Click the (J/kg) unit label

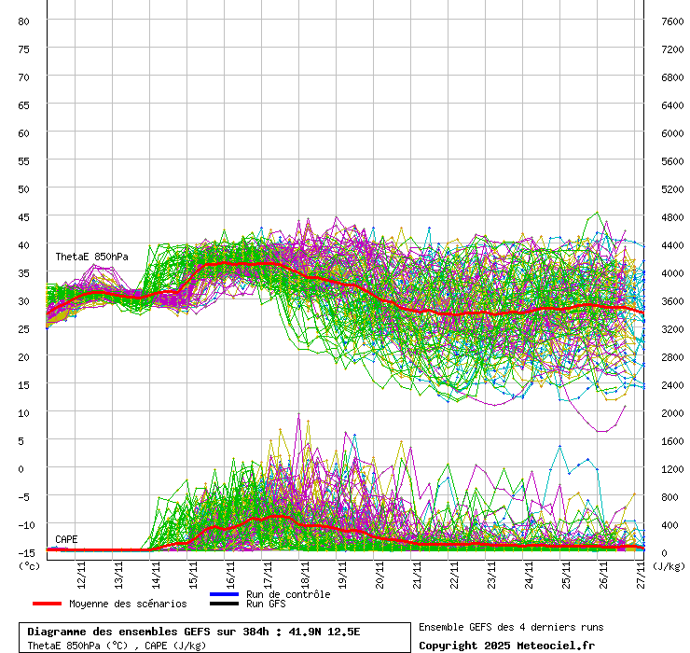[668, 565]
